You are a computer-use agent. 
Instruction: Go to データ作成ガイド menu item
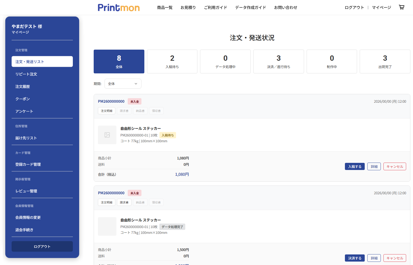tap(250, 8)
